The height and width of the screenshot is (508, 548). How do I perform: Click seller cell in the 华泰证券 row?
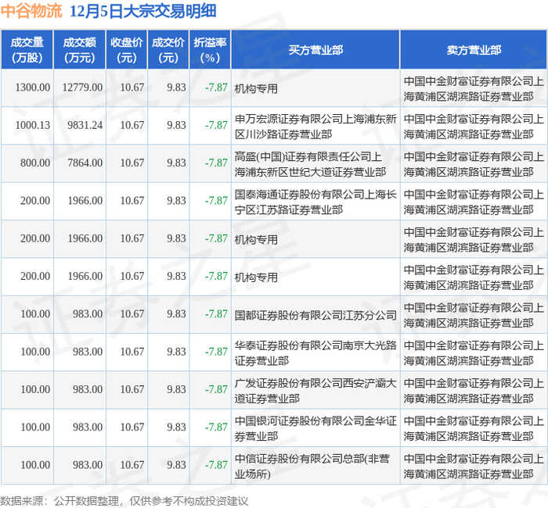(x=474, y=353)
